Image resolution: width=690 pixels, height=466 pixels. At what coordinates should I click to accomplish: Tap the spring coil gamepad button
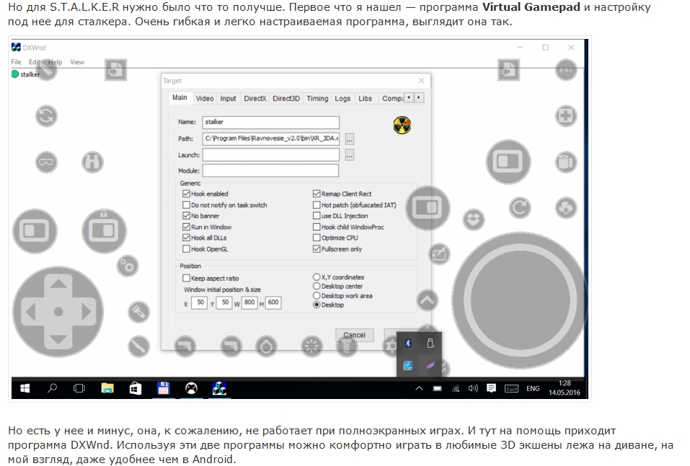[x=346, y=346]
